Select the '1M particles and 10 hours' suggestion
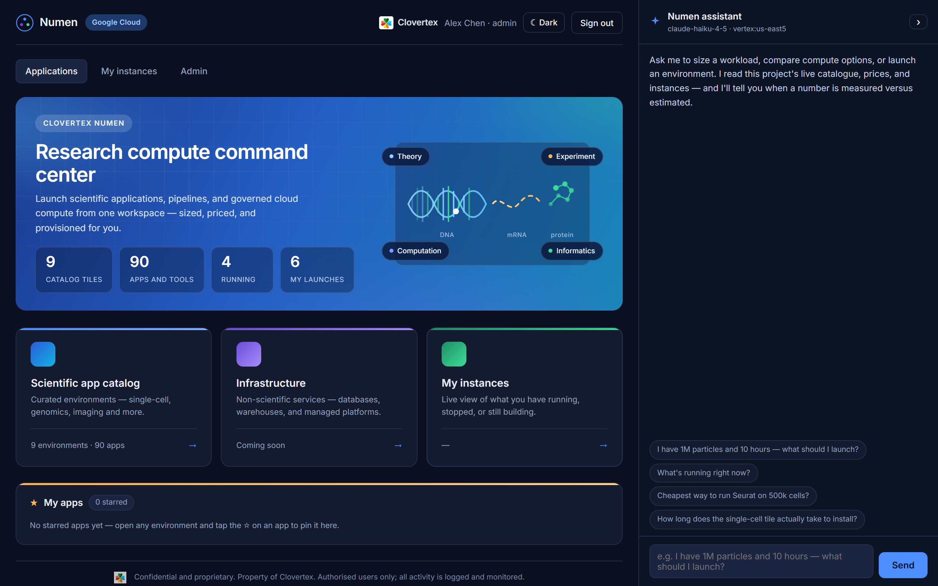 757,450
